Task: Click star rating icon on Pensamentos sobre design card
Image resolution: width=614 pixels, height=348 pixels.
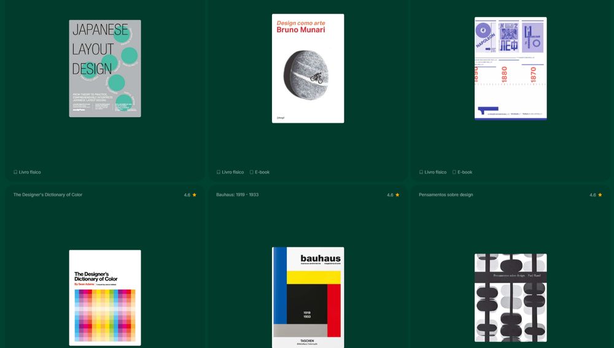Action: [600, 195]
